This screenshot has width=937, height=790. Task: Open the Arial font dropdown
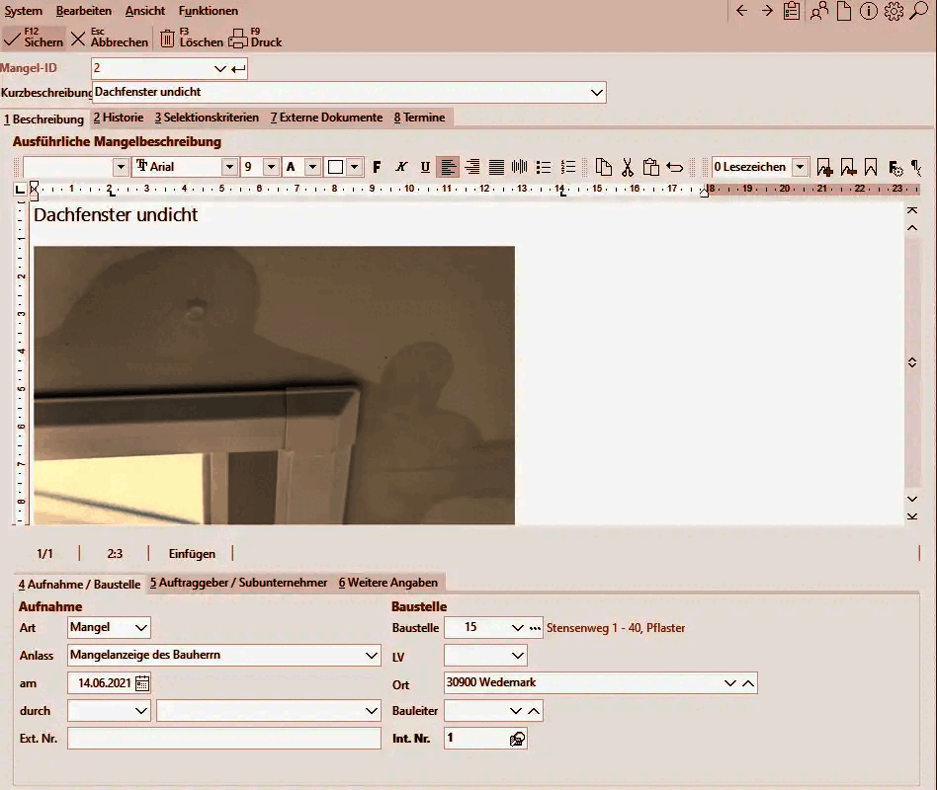pos(229,167)
